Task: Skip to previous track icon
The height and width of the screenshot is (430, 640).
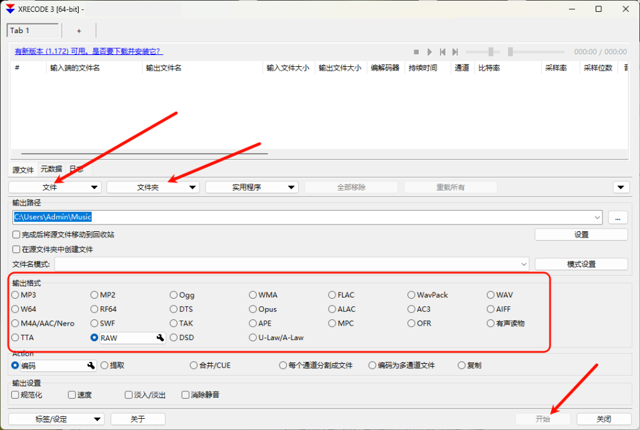Action: coord(442,52)
